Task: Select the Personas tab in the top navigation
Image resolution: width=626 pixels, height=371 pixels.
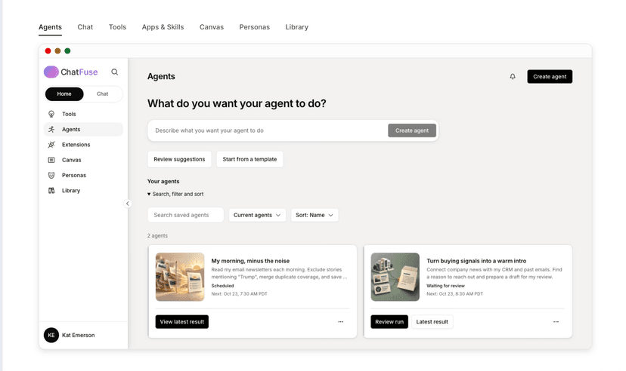Action: tap(254, 27)
